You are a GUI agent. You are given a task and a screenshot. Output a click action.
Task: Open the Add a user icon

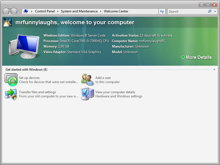click(87, 79)
